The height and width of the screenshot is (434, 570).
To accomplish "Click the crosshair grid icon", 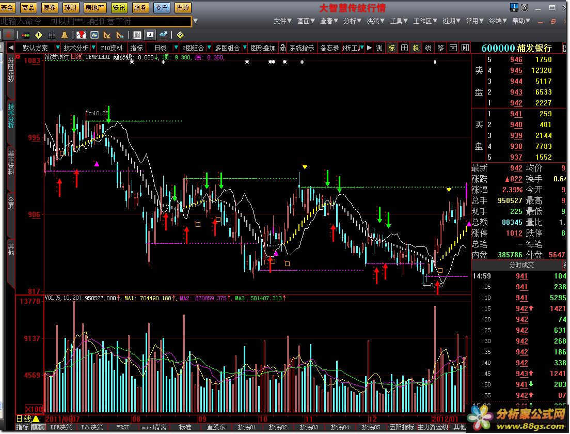I will tap(404, 48).
